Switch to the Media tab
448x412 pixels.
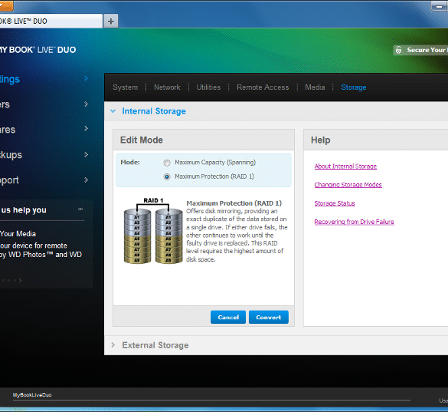pyautogui.click(x=315, y=87)
